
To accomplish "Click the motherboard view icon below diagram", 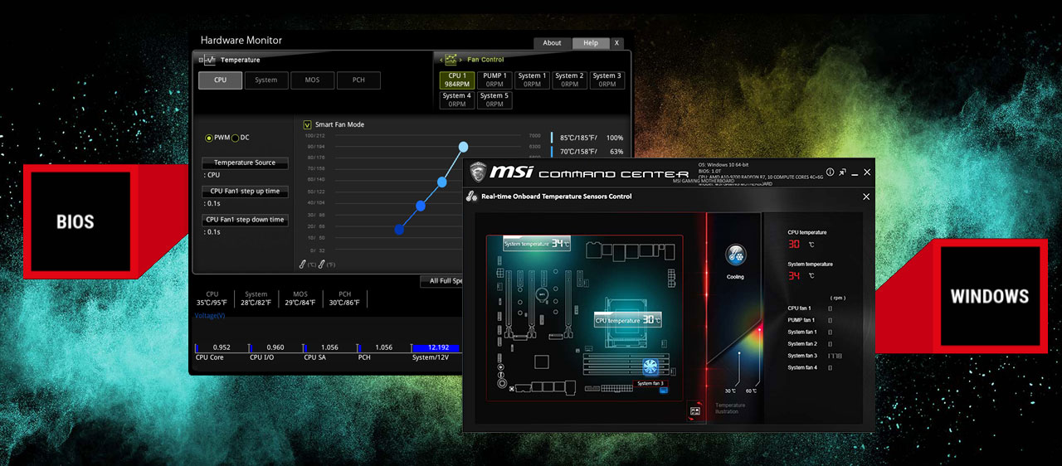I will pos(694,410).
